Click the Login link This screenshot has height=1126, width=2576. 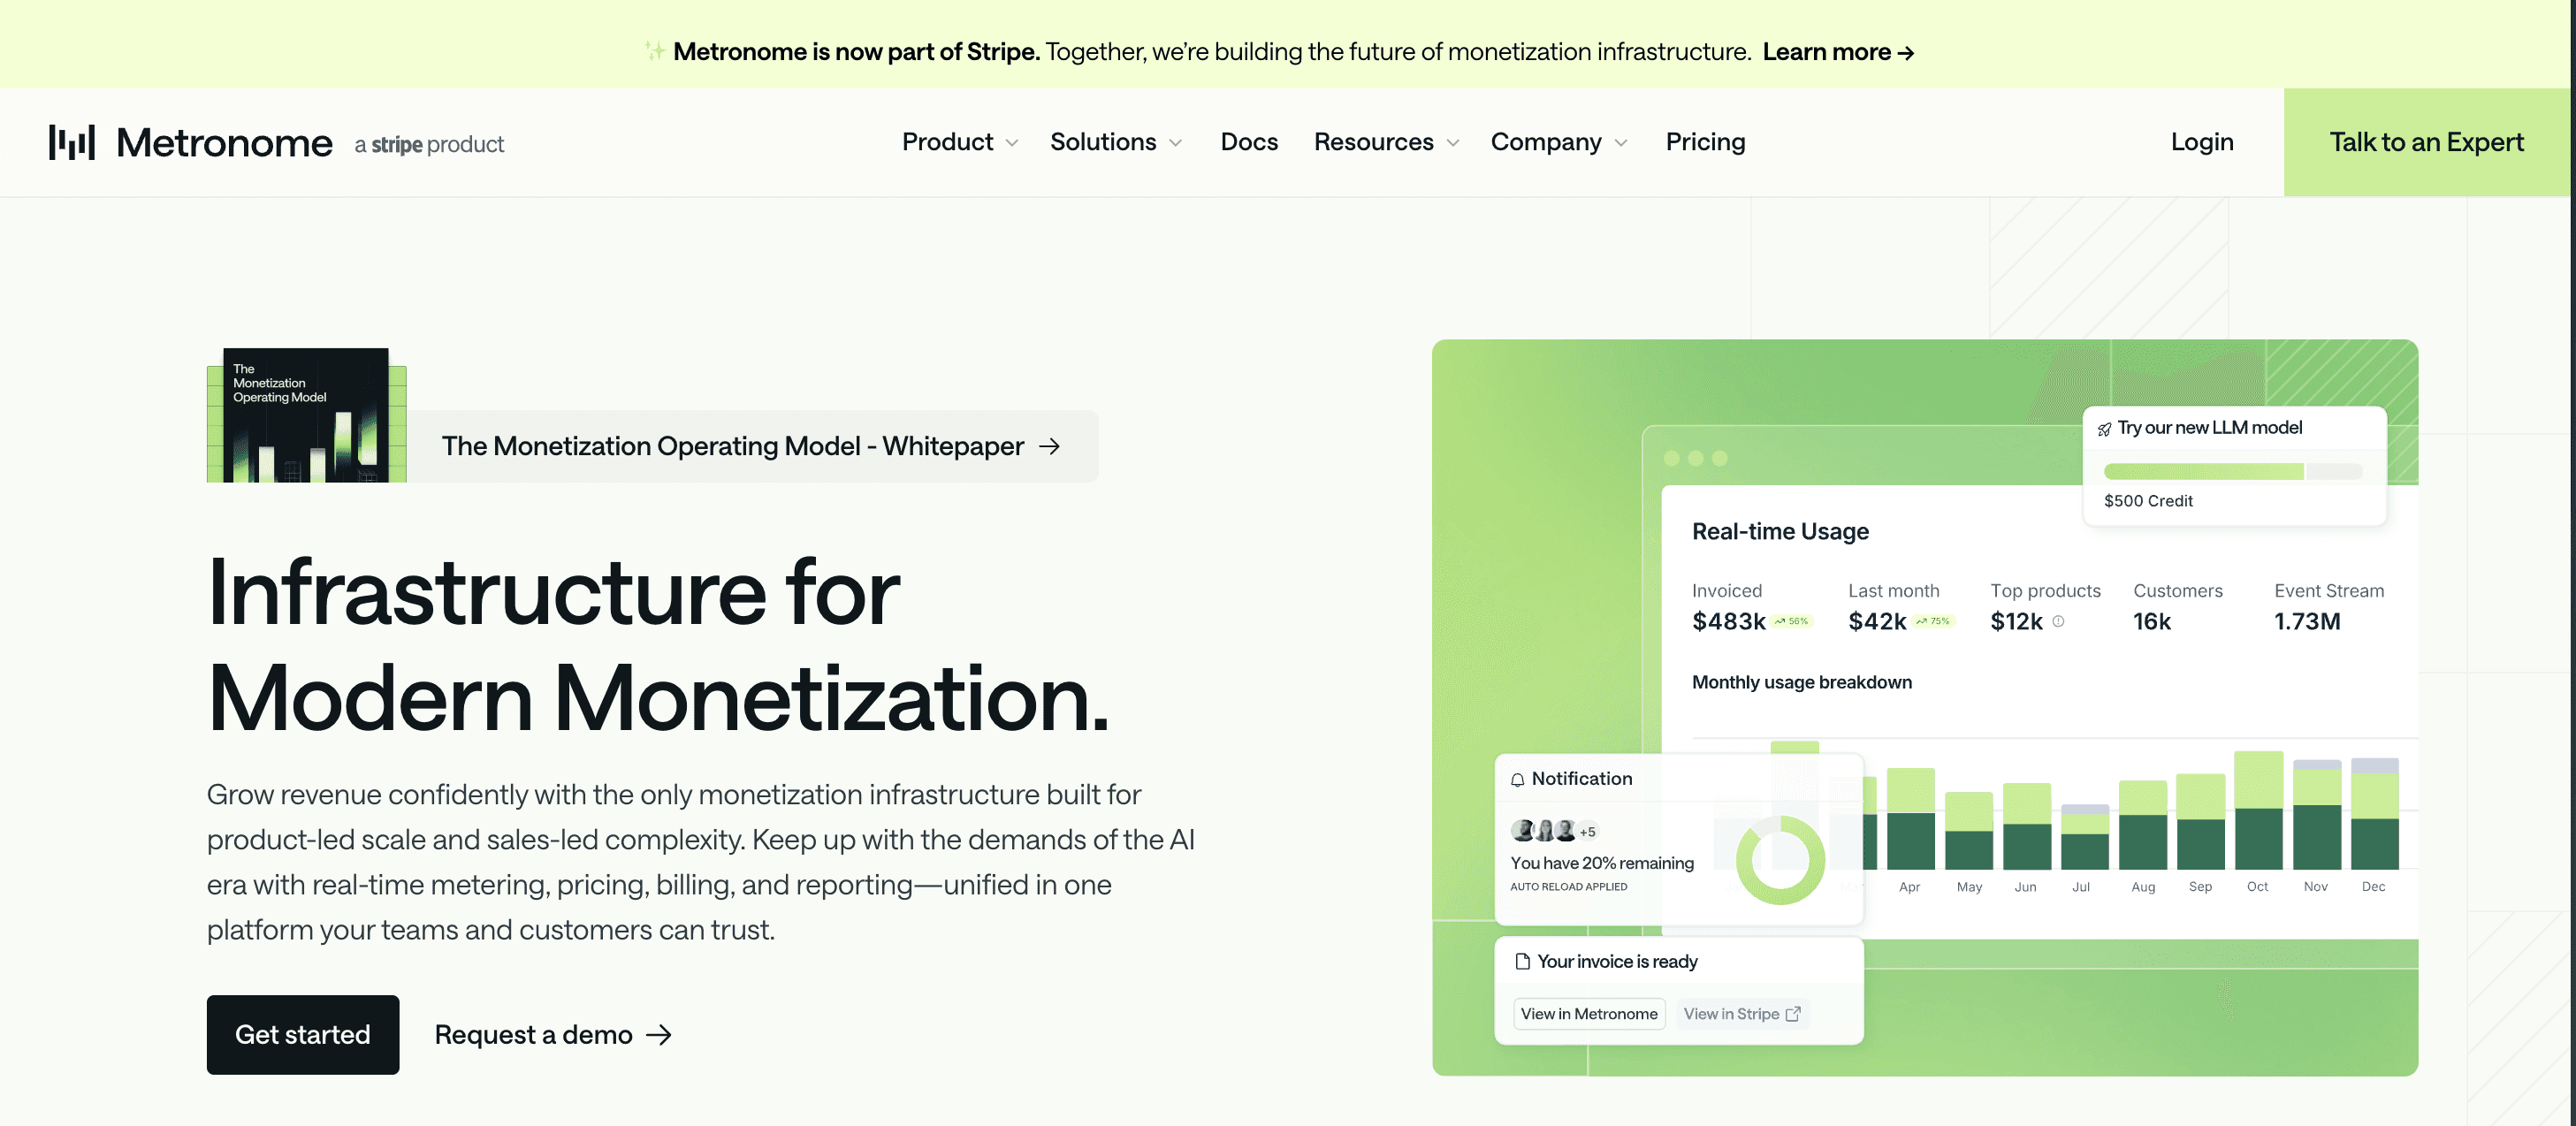tap(2201, 142)
